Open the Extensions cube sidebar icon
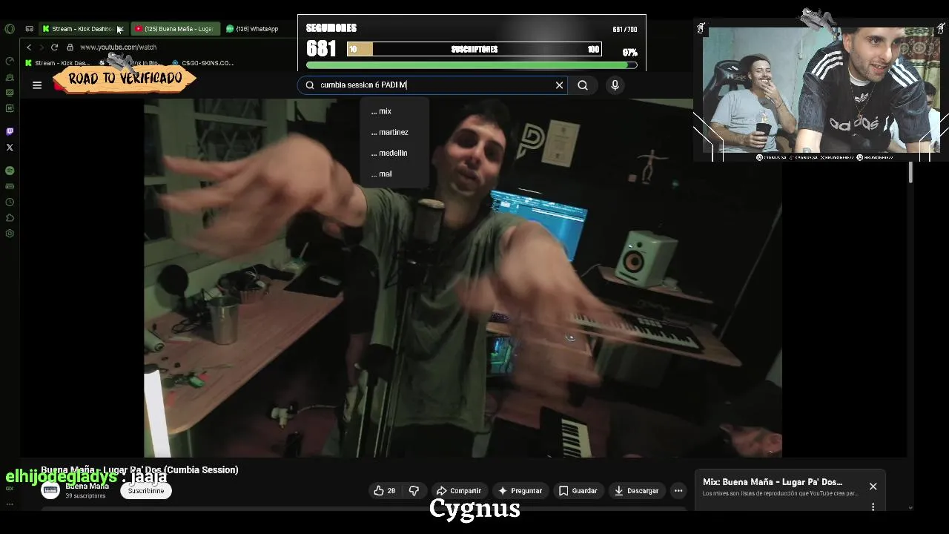 [x=9, y=217]
